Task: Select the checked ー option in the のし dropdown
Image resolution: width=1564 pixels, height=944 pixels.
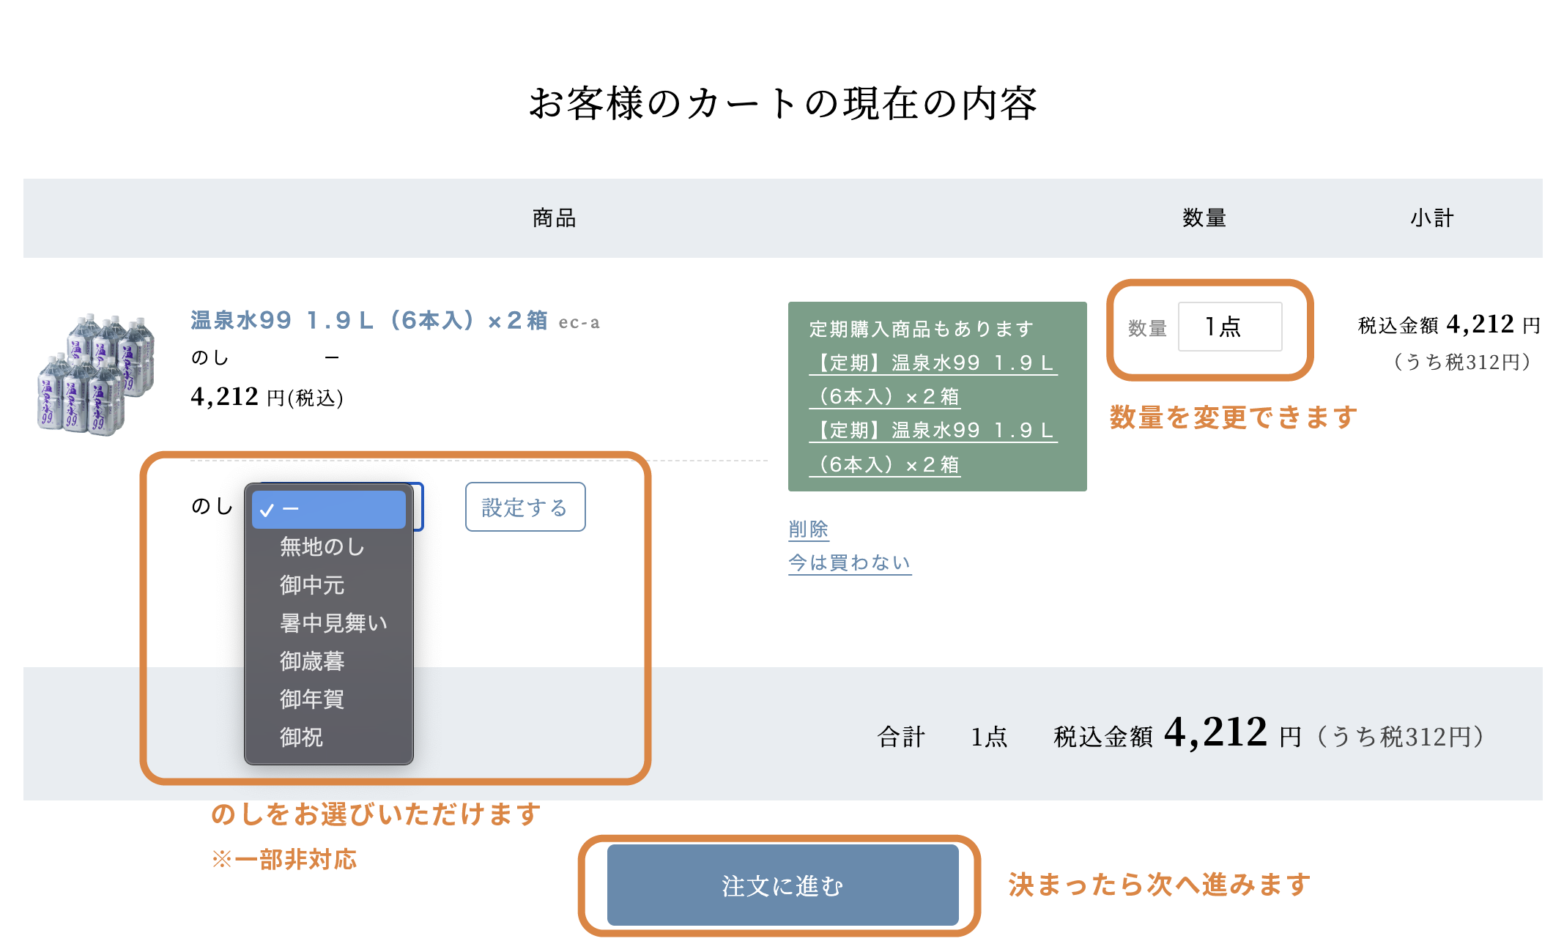Action: (328, 509)
